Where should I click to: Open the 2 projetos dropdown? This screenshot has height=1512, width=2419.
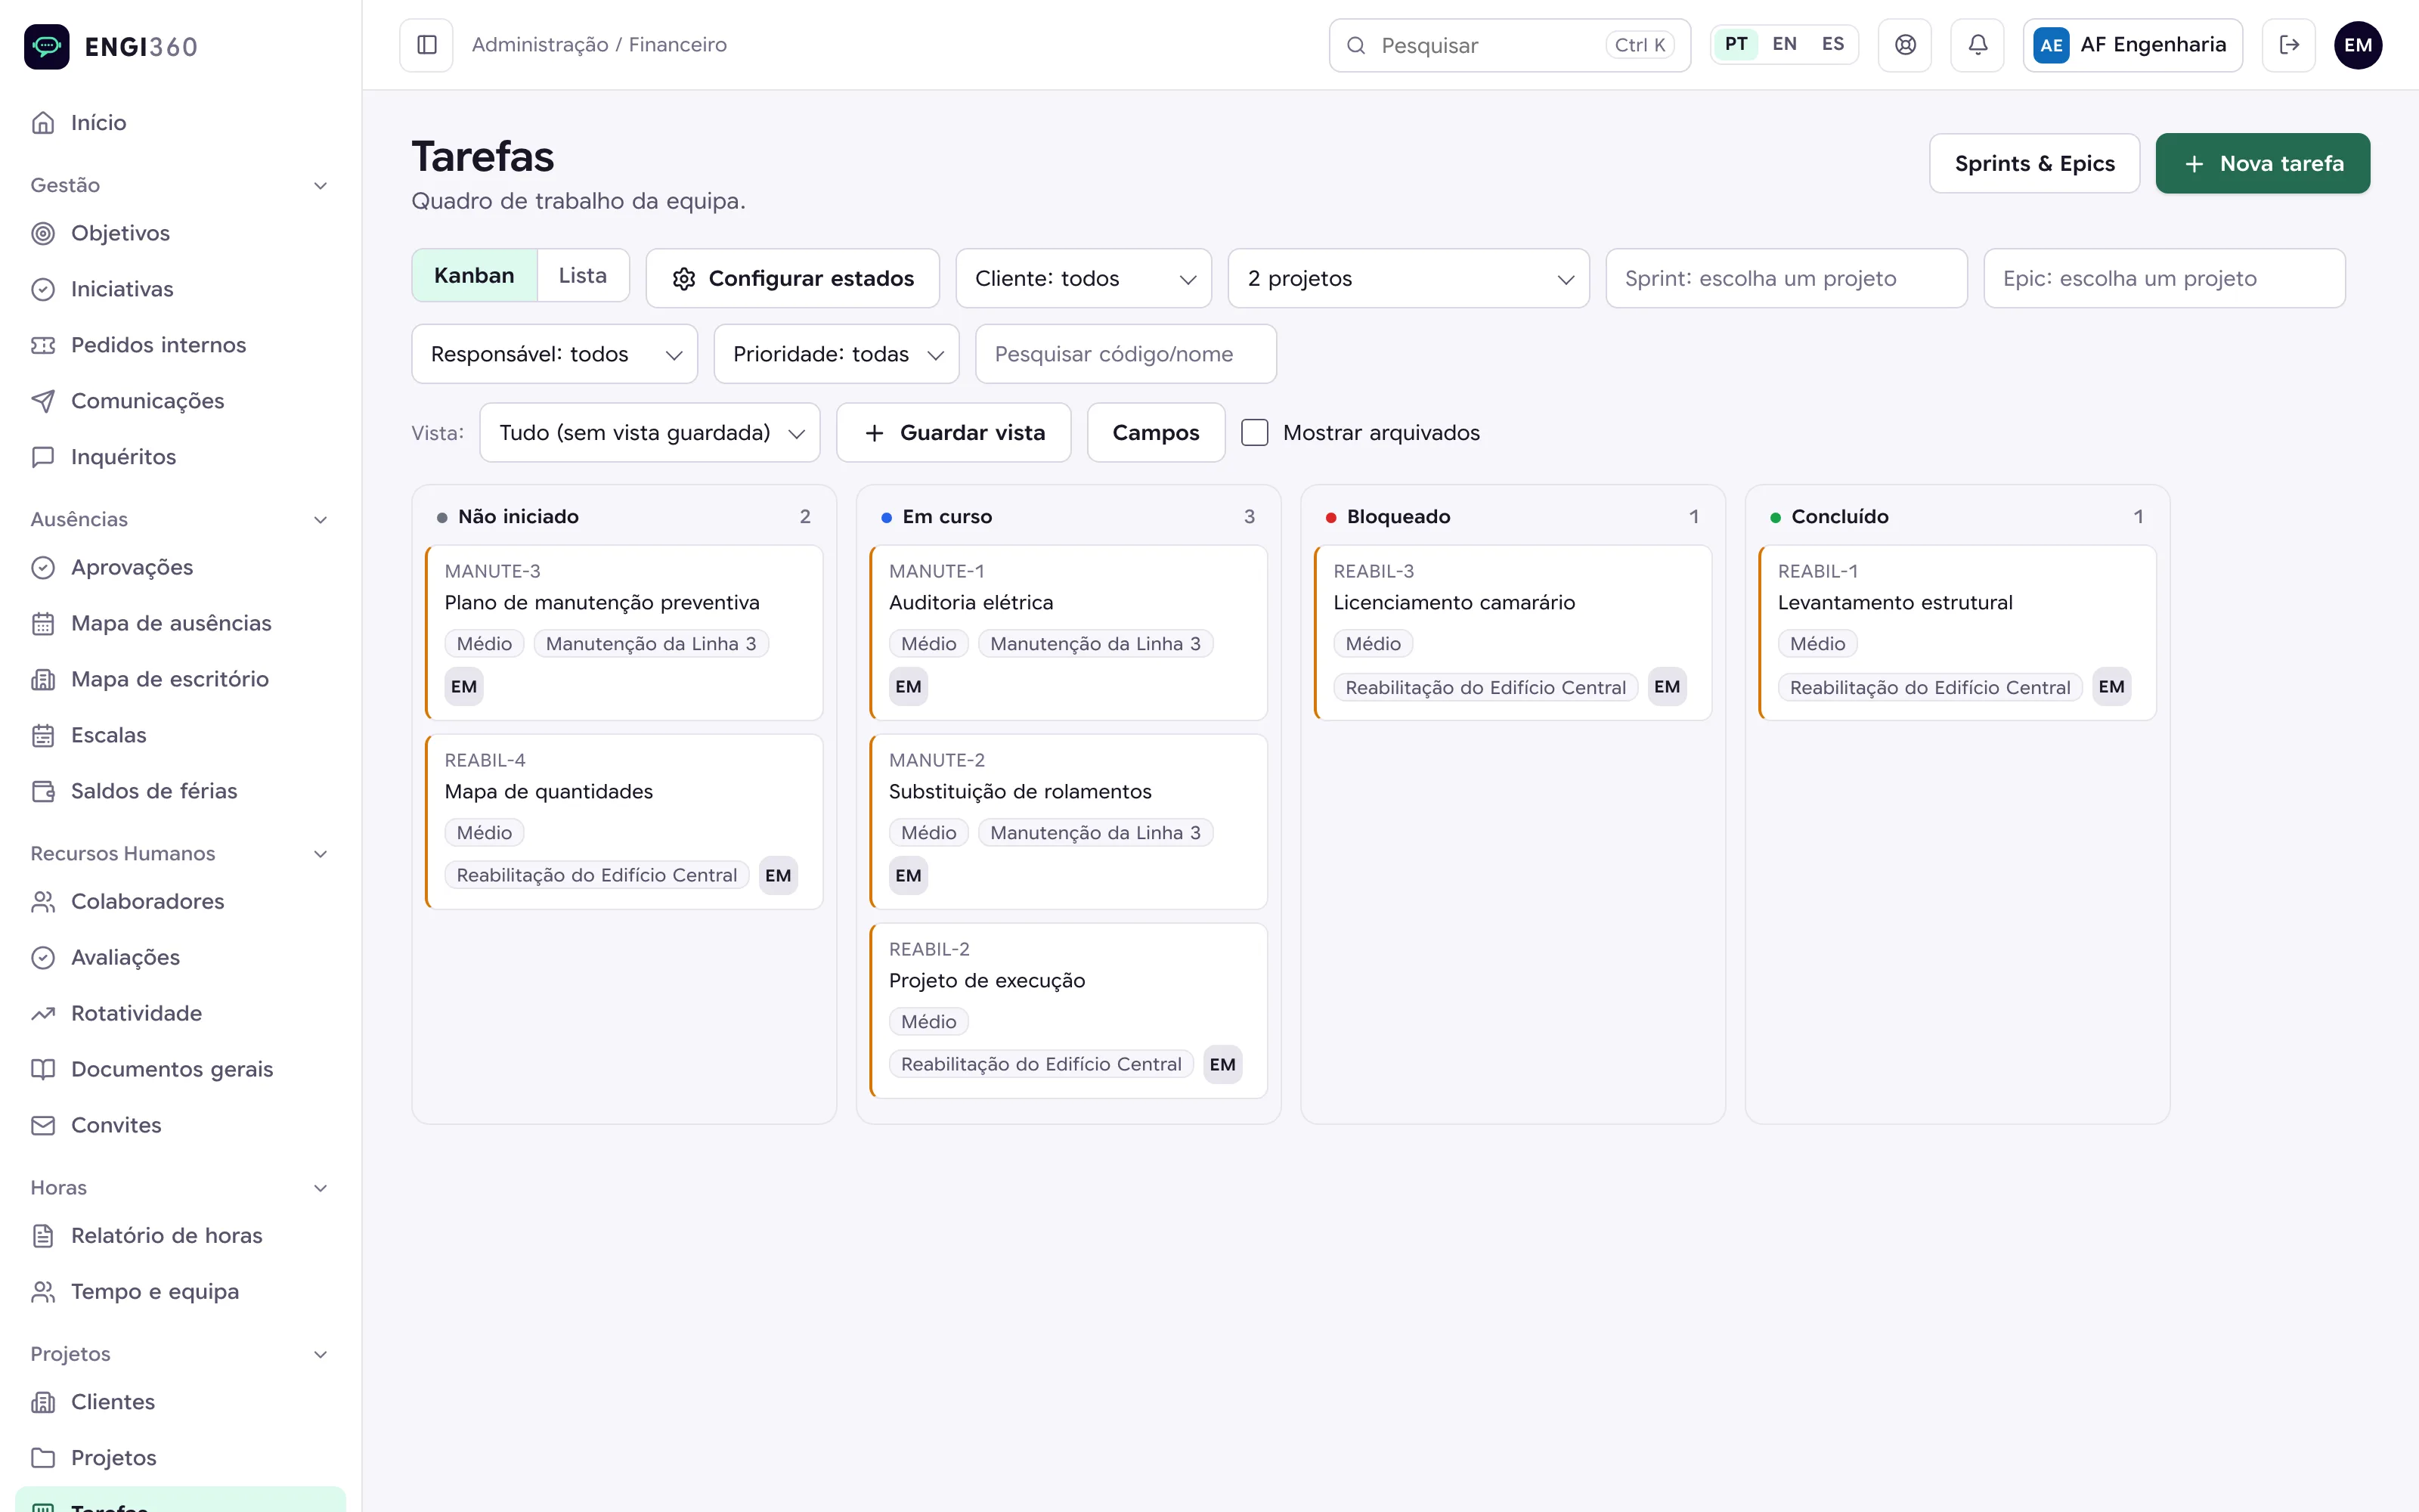tap(1408, 278)
